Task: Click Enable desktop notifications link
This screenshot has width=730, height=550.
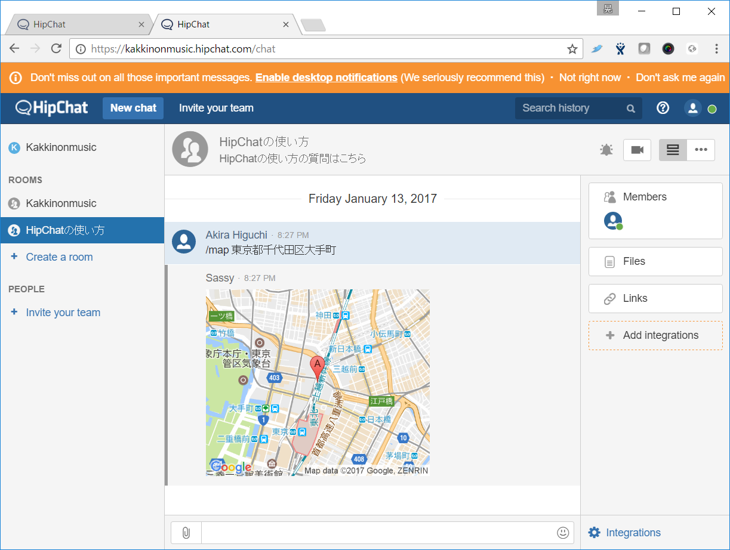Action: click(327, 78)
